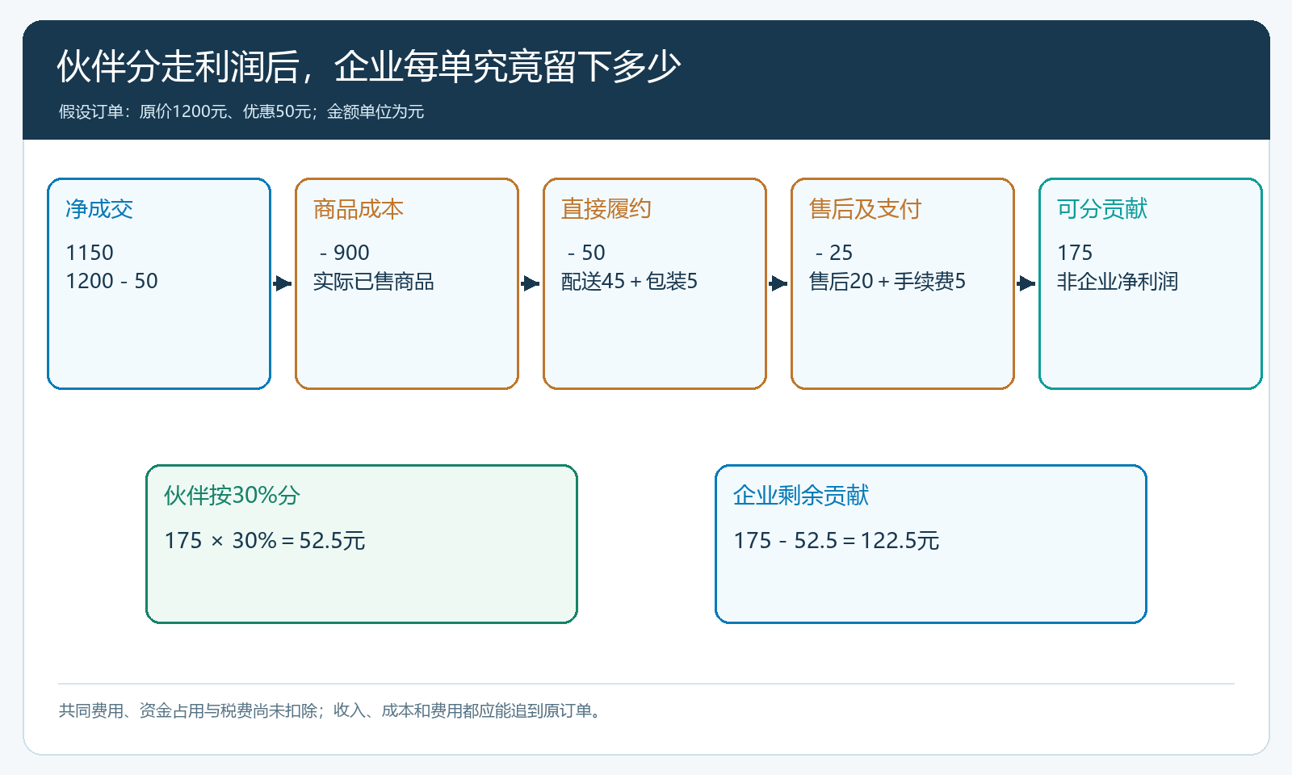The width and height of the screenshot is (1292, 775).
Task: Click the value 1150 in 净成交 card
Action: click(90, 253)
